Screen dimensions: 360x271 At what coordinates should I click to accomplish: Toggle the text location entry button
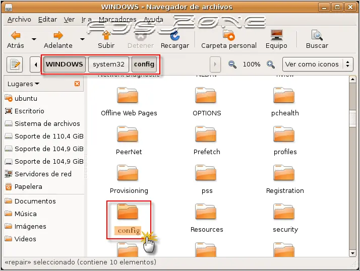point(15,64)
